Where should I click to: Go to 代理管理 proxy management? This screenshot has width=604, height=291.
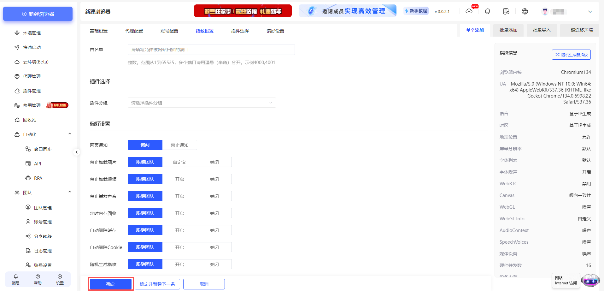click(32, 76)
